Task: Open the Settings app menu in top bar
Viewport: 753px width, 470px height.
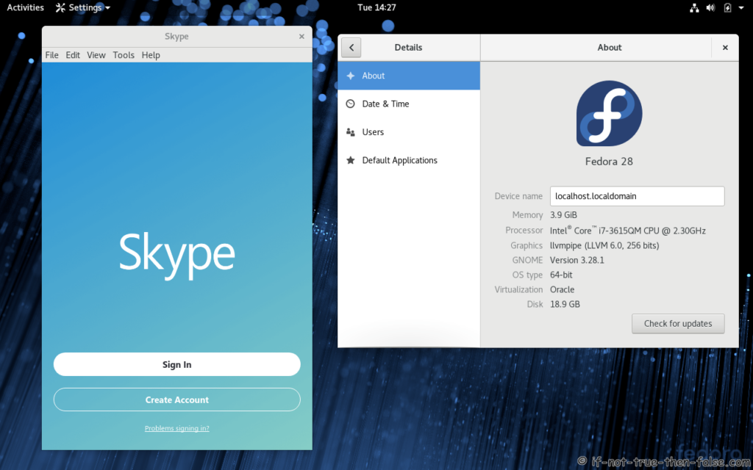Action: point(82,7)
